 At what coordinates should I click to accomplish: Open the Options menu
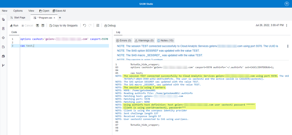tap(18, 11)
